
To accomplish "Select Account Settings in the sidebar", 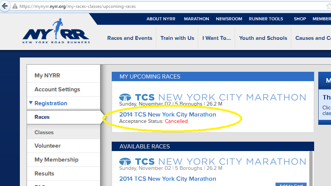I will pos(64,89).
